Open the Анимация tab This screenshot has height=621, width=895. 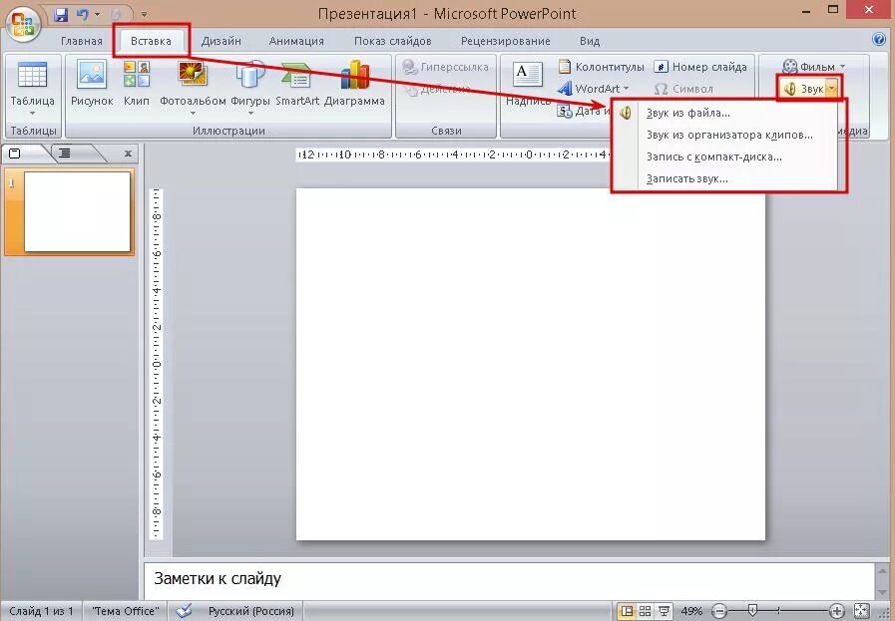coord(296,41)
